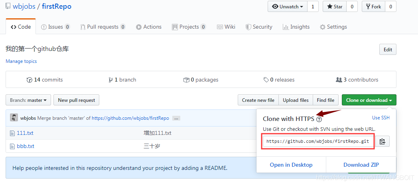Click the star count 0
Viewport: 418px width, 185px height.
352,7
